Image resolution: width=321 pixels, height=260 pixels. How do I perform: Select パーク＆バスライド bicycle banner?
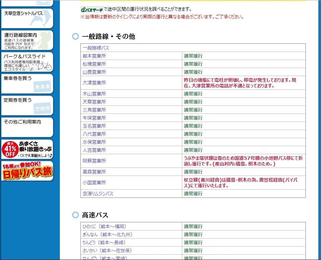point(27,62)
